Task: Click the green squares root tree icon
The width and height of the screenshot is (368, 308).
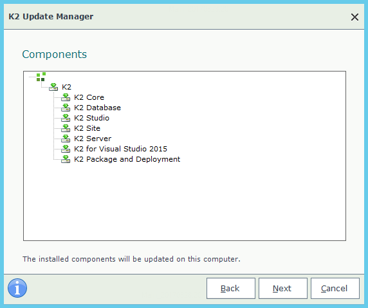Action: click(x=41, y=77)
